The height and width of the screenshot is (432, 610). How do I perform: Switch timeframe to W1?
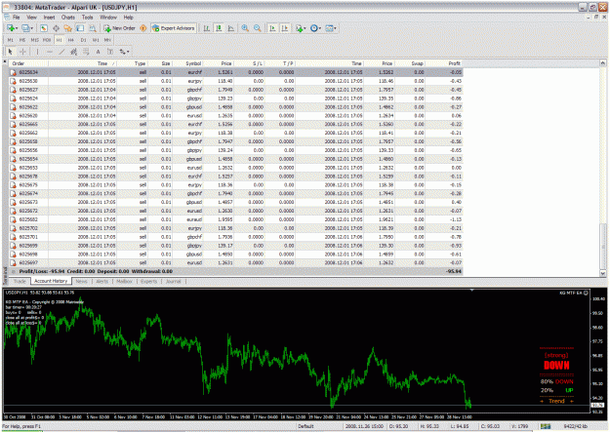[96, 40]
